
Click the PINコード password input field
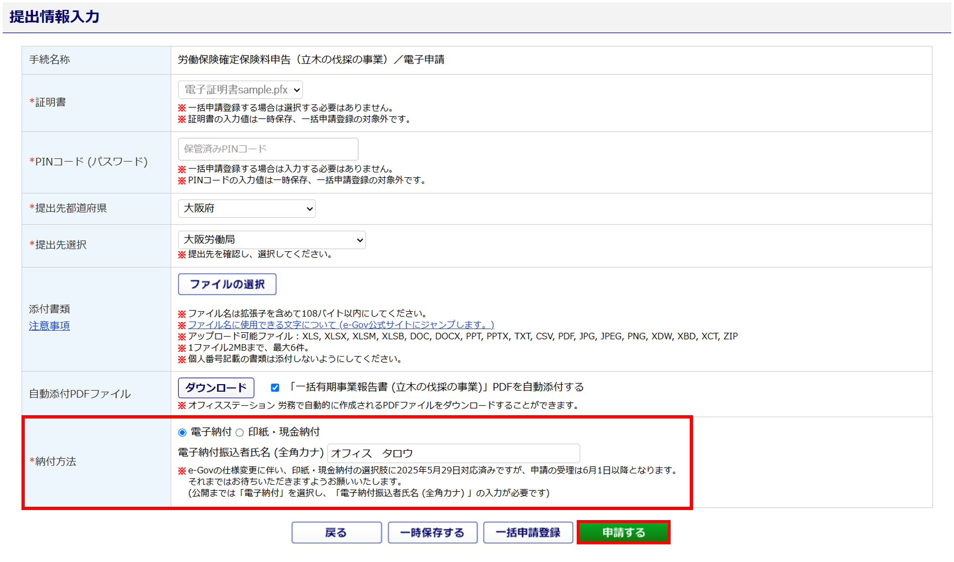[268, 149]
